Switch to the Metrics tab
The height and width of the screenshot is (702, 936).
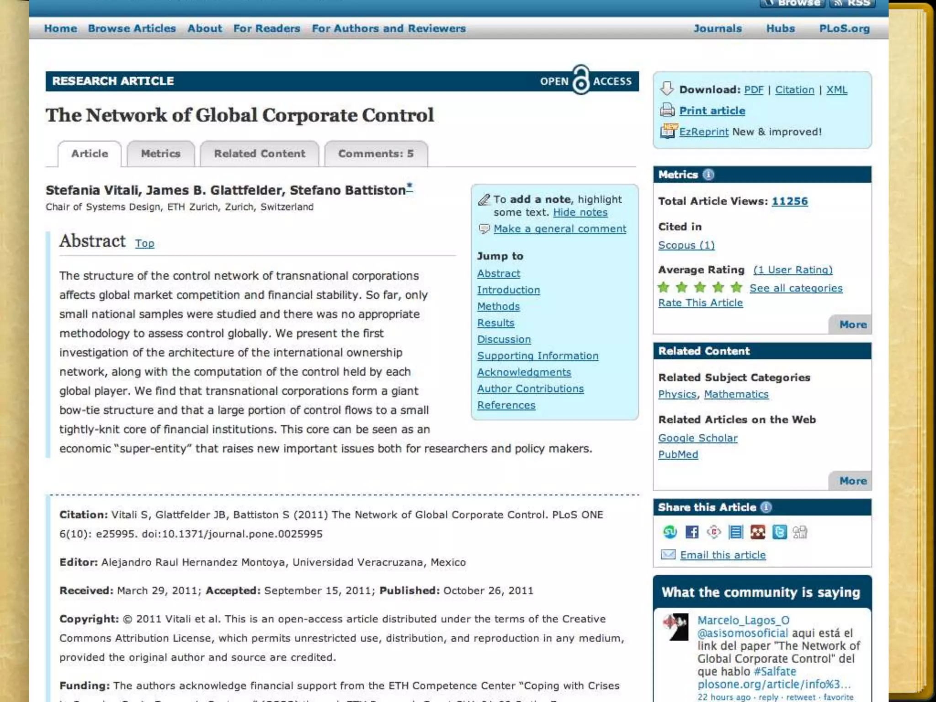[160, 154]
